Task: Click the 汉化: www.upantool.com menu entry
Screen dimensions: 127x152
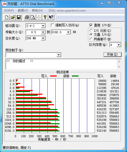Action: (x=67, y=11)
